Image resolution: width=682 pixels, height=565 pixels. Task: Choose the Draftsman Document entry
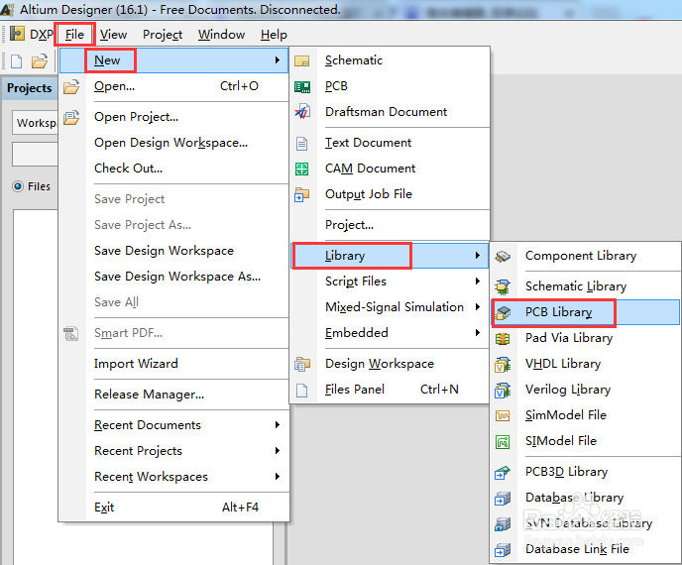(x=386, y=112)
